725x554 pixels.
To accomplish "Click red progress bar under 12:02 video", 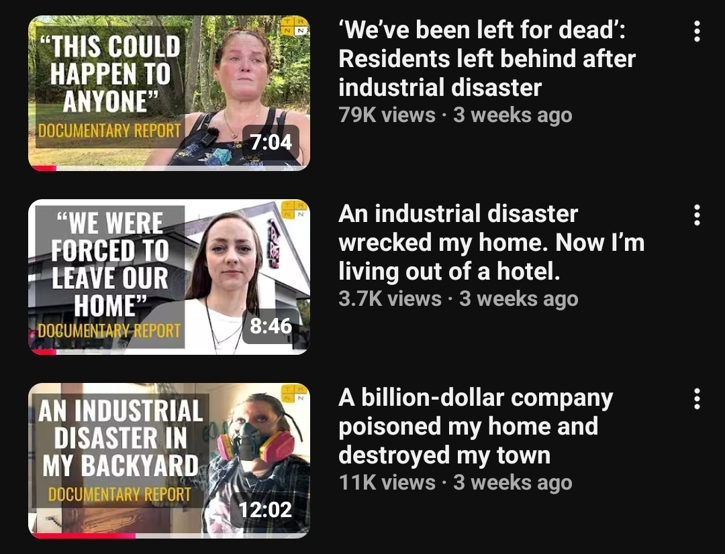I will point(84,536).
